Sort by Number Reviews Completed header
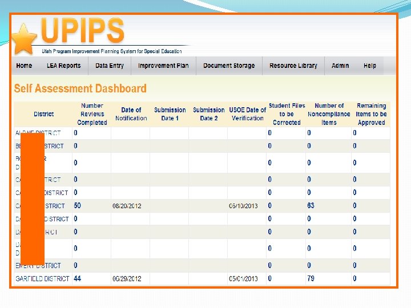 92,114
